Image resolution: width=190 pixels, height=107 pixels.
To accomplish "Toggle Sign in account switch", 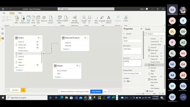I will 147,9.
